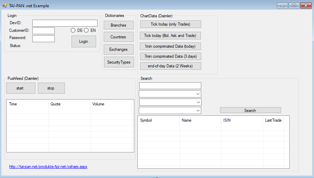Focus the DevID input field
314x178 pixels.
pyautogui.click(x=65, y=23)
